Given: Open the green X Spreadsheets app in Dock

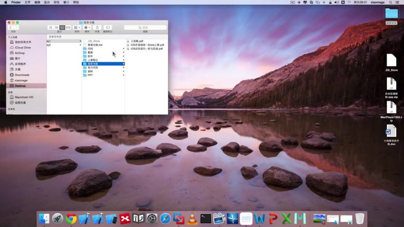Looking at the screenshot, I should coord(286,218).
